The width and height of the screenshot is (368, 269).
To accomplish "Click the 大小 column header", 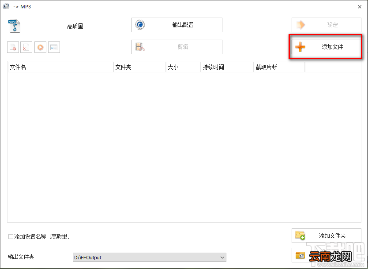I will [x=183, y=67].
